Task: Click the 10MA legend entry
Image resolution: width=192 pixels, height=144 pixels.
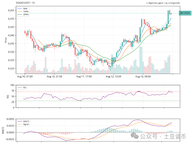Action: 23,12
